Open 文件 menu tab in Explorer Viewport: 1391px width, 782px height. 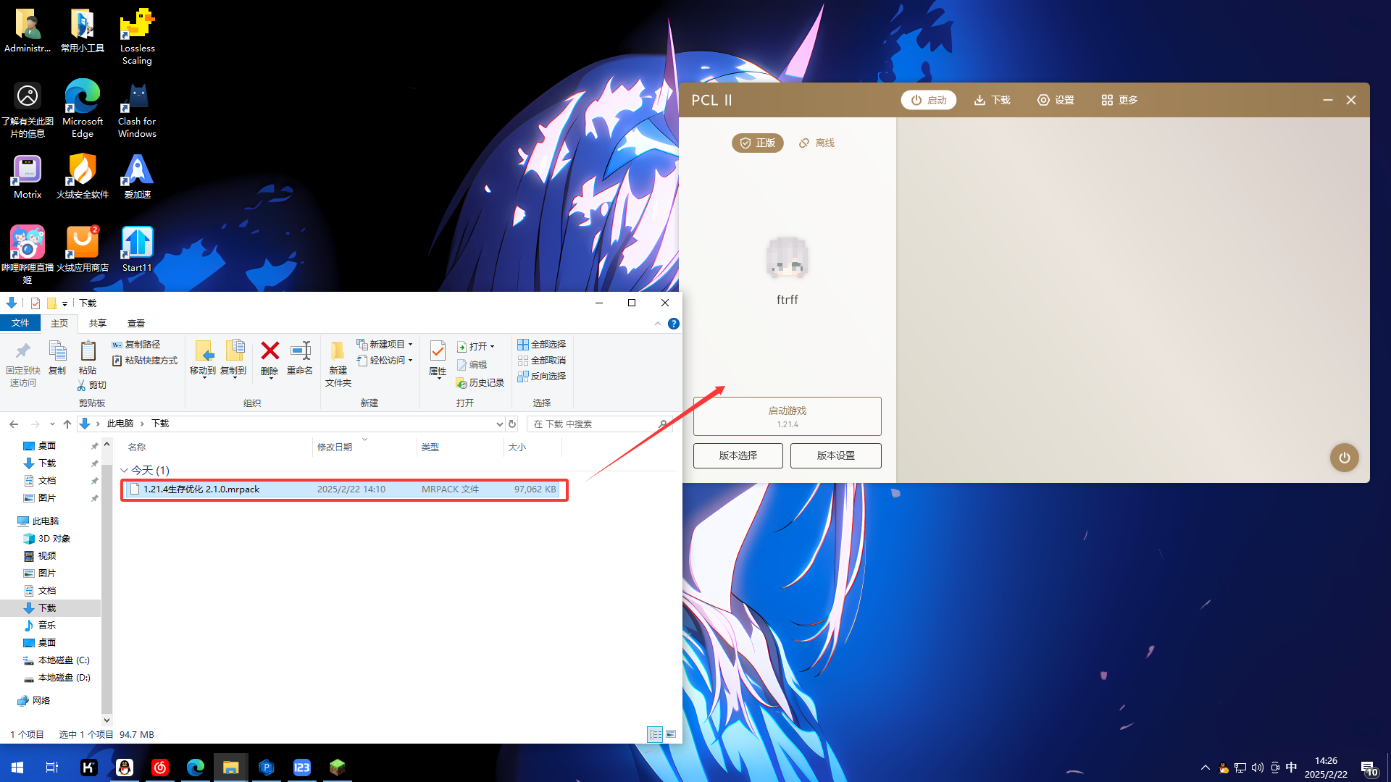[20, 323]
